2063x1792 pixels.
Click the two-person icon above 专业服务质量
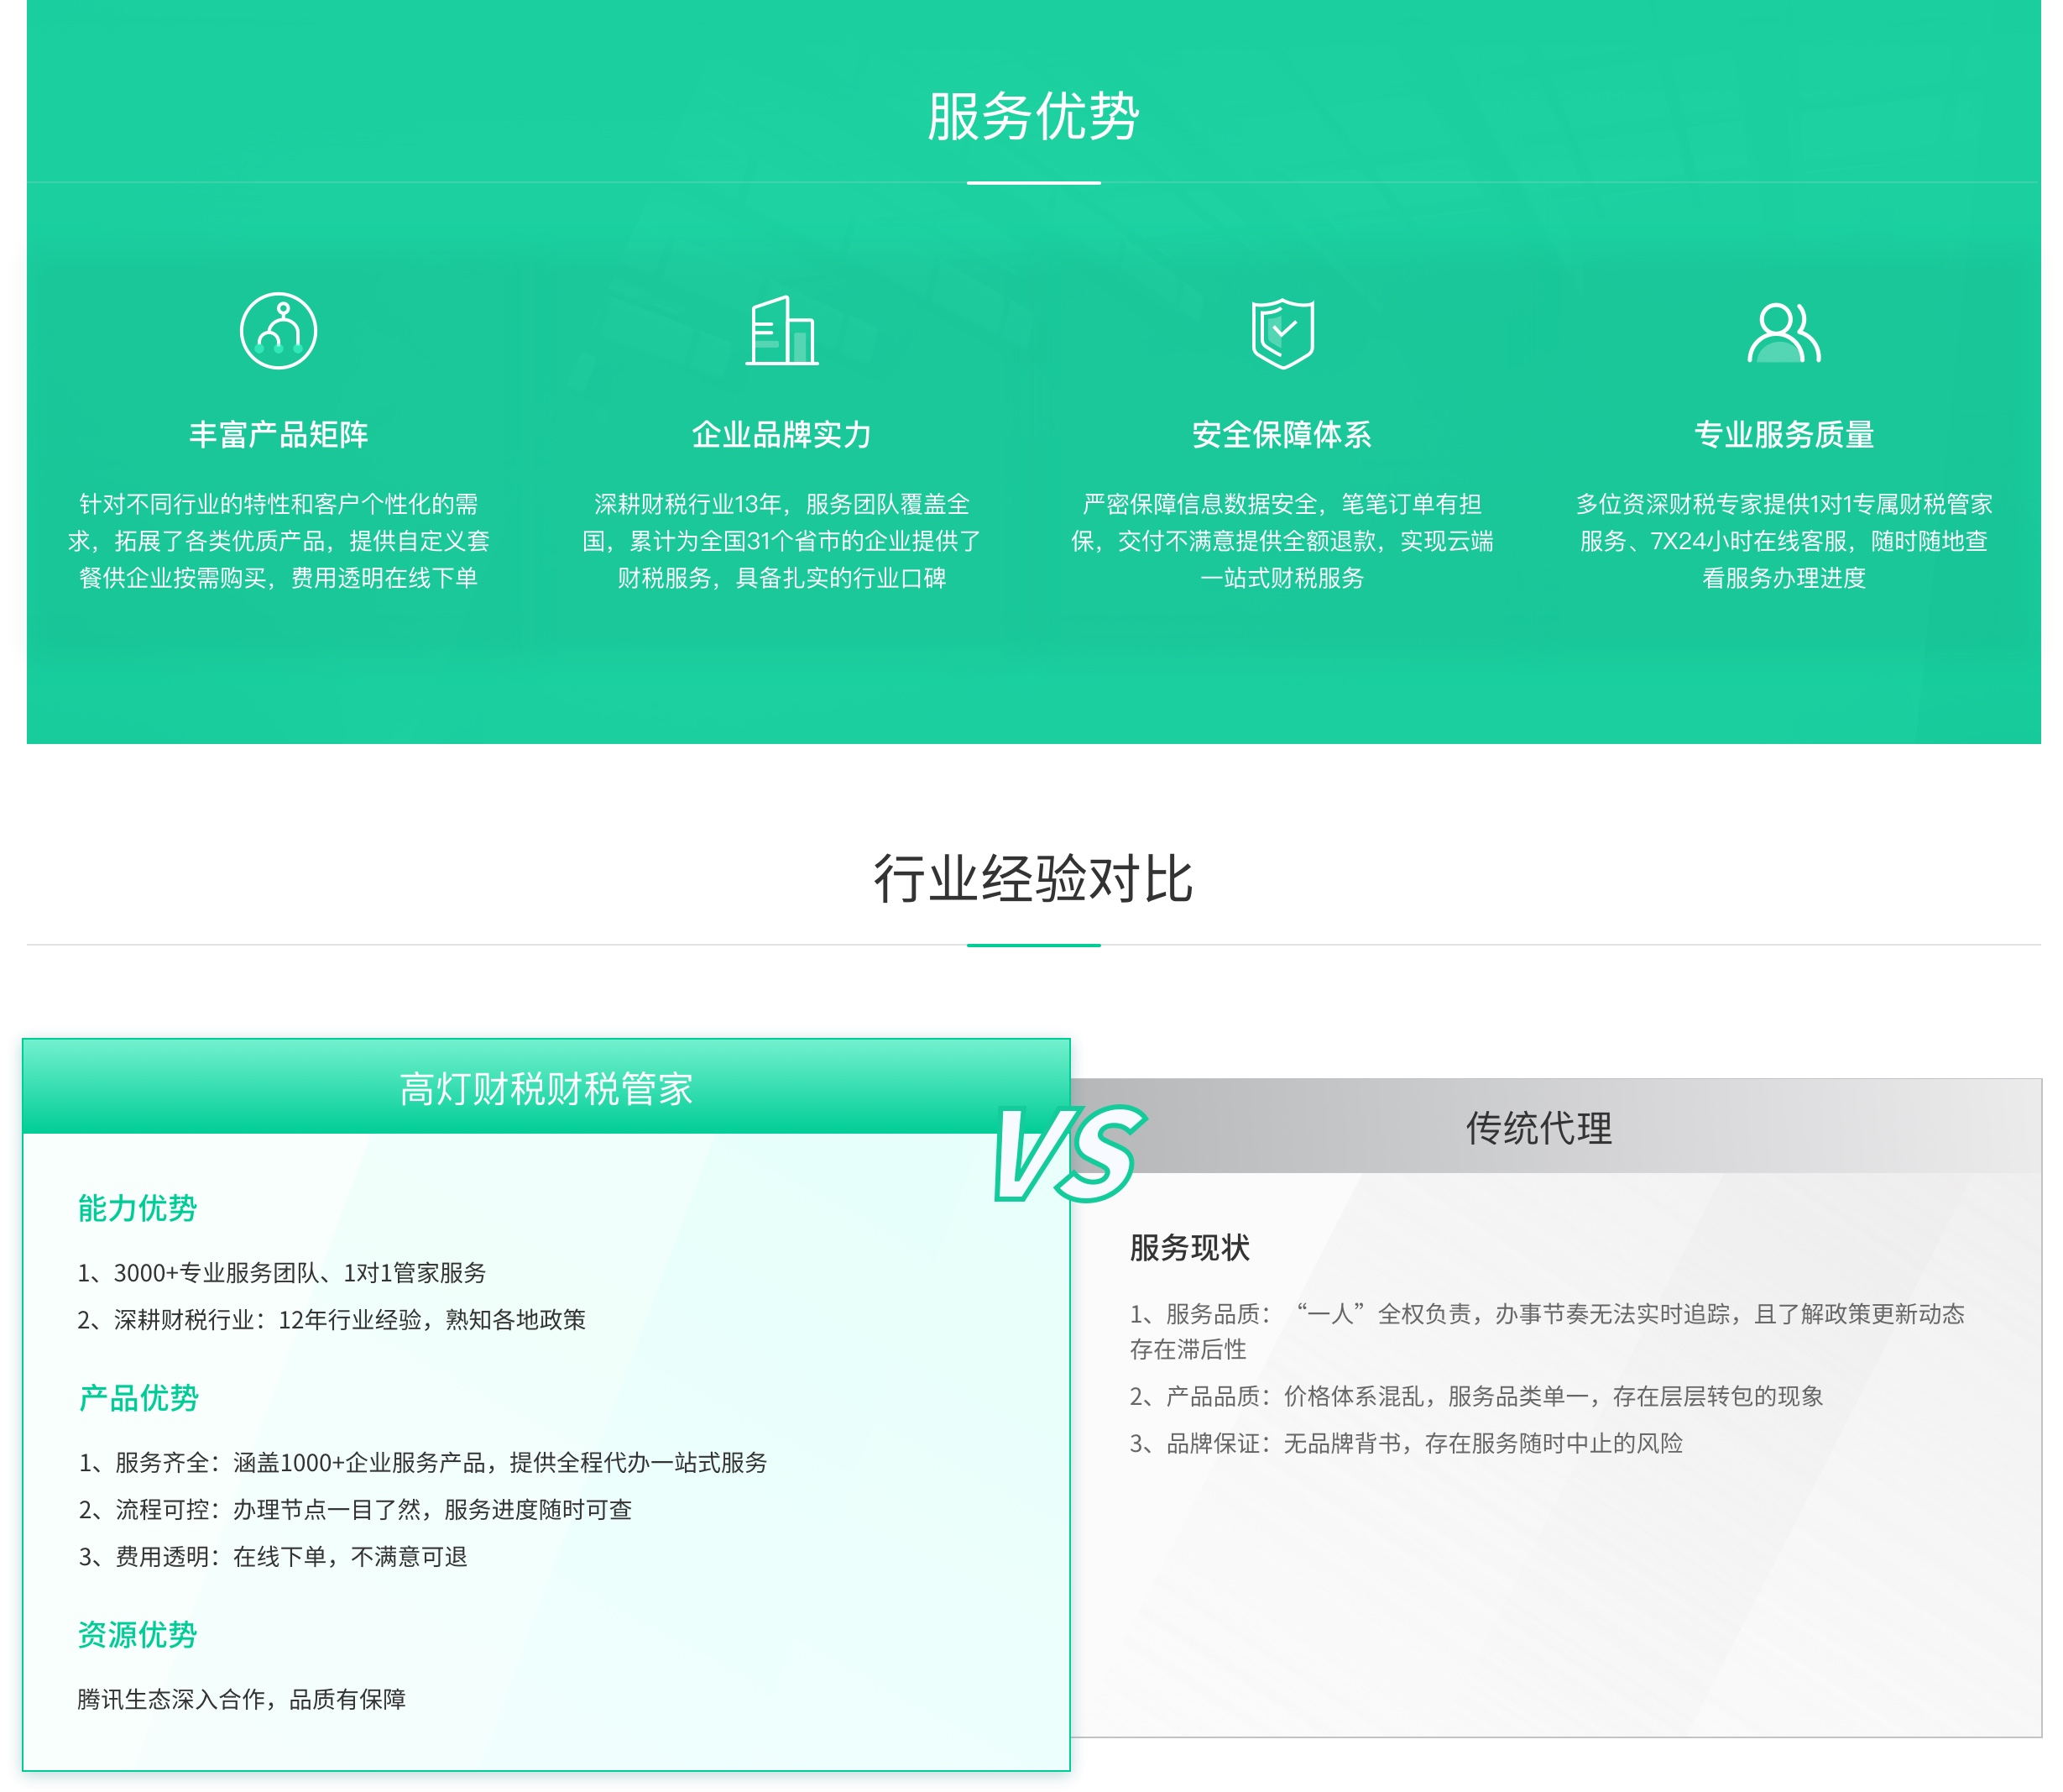[x=1784, y=333]
